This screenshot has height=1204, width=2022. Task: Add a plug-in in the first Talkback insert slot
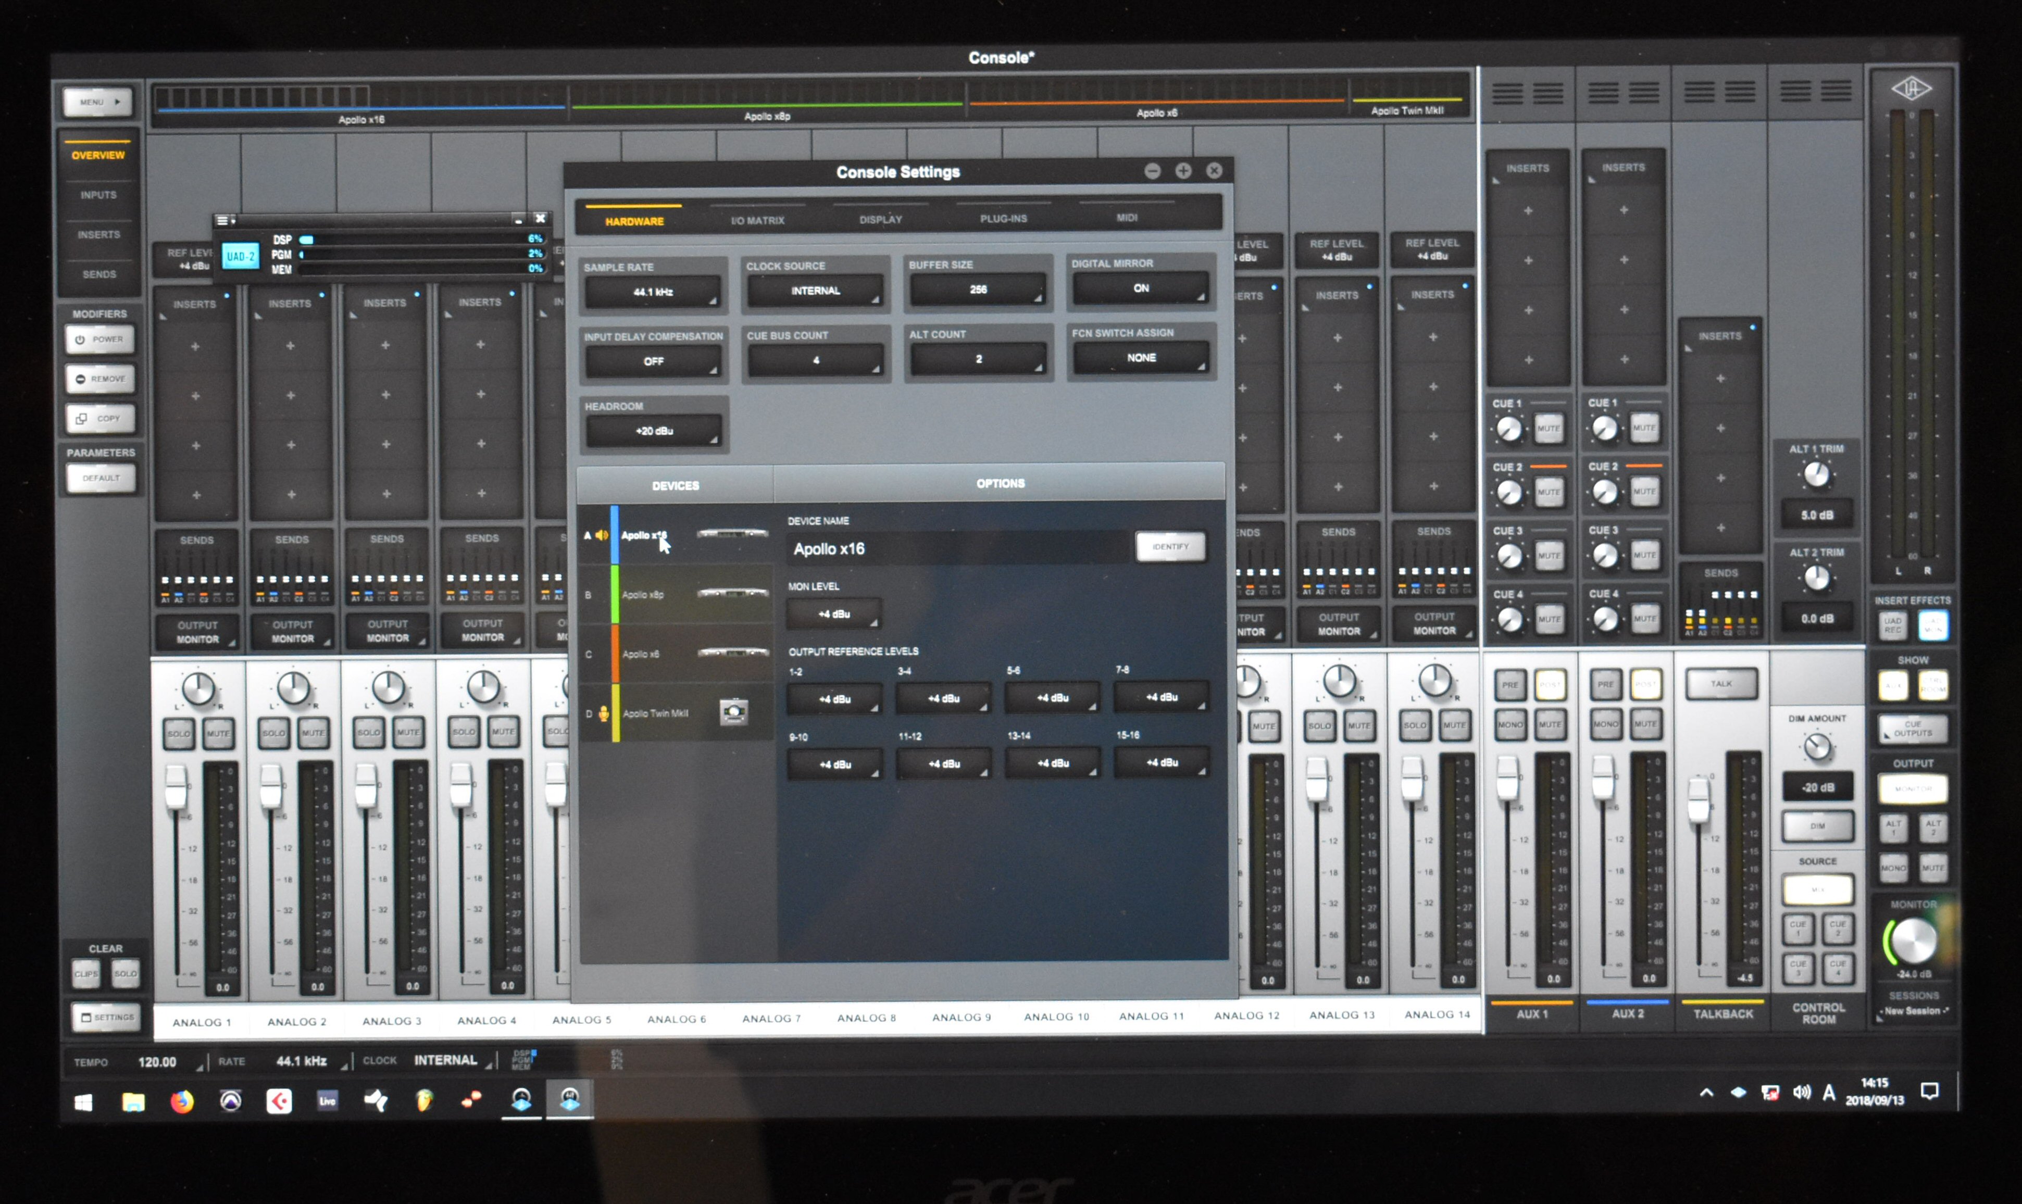(x=1720, y=379)
